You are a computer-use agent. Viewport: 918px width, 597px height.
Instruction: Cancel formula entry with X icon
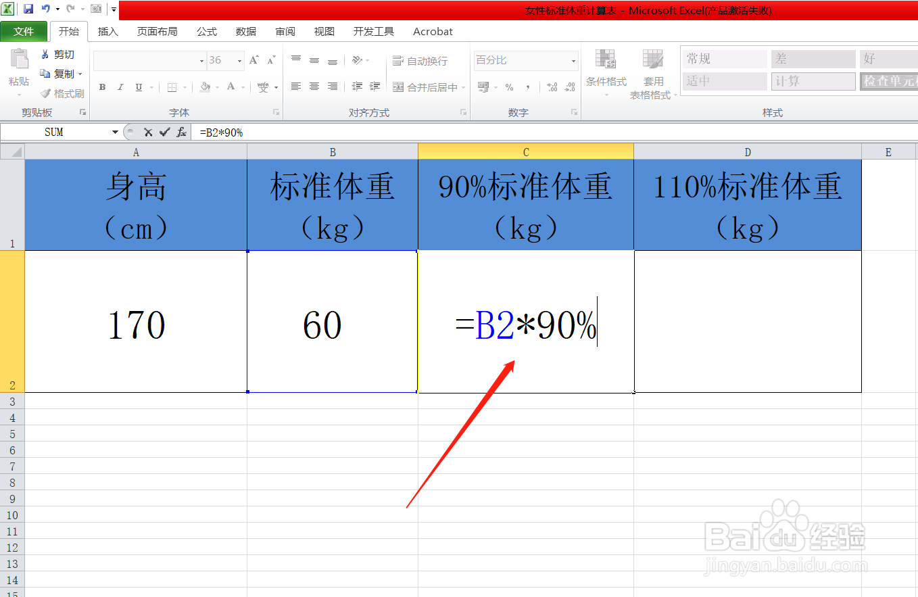point(148,133)
